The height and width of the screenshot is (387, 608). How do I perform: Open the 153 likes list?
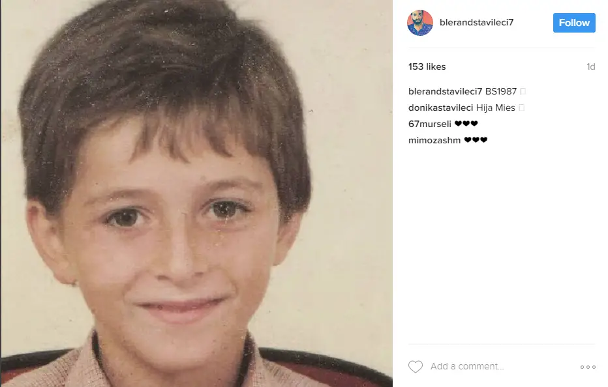click(x=427, y=66)
